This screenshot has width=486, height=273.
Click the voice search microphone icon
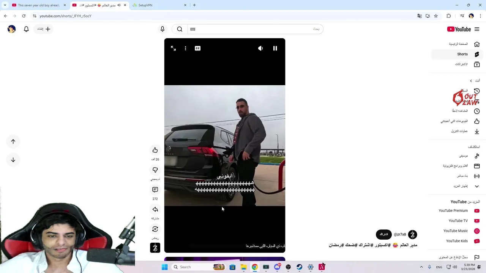pos(163,29)
